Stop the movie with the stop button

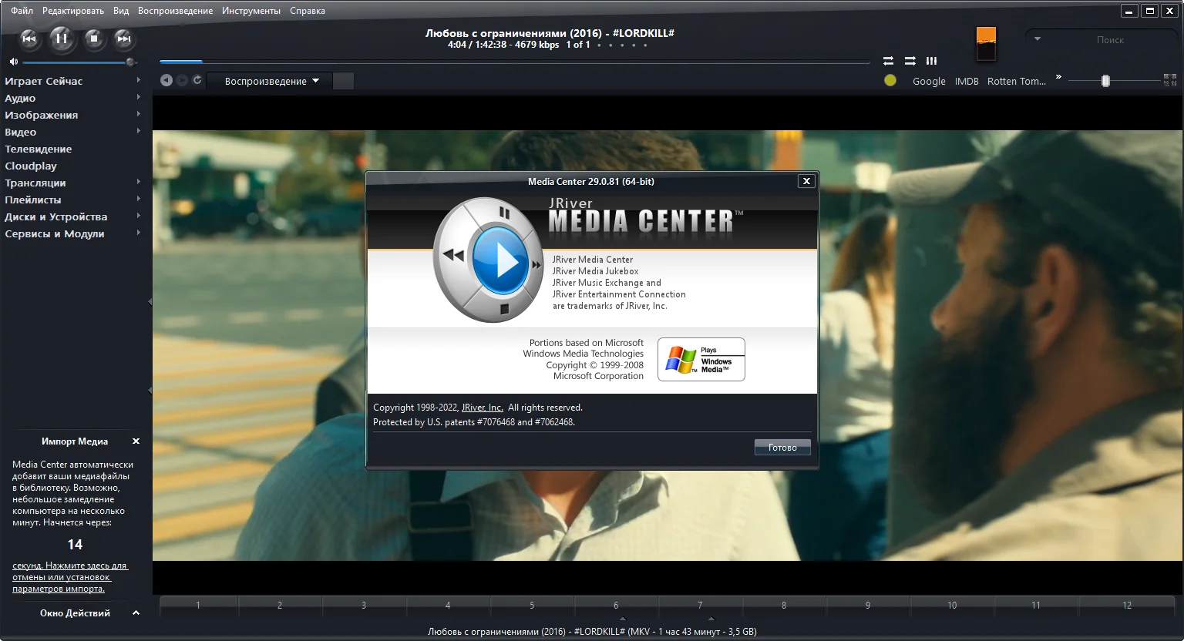93,38
